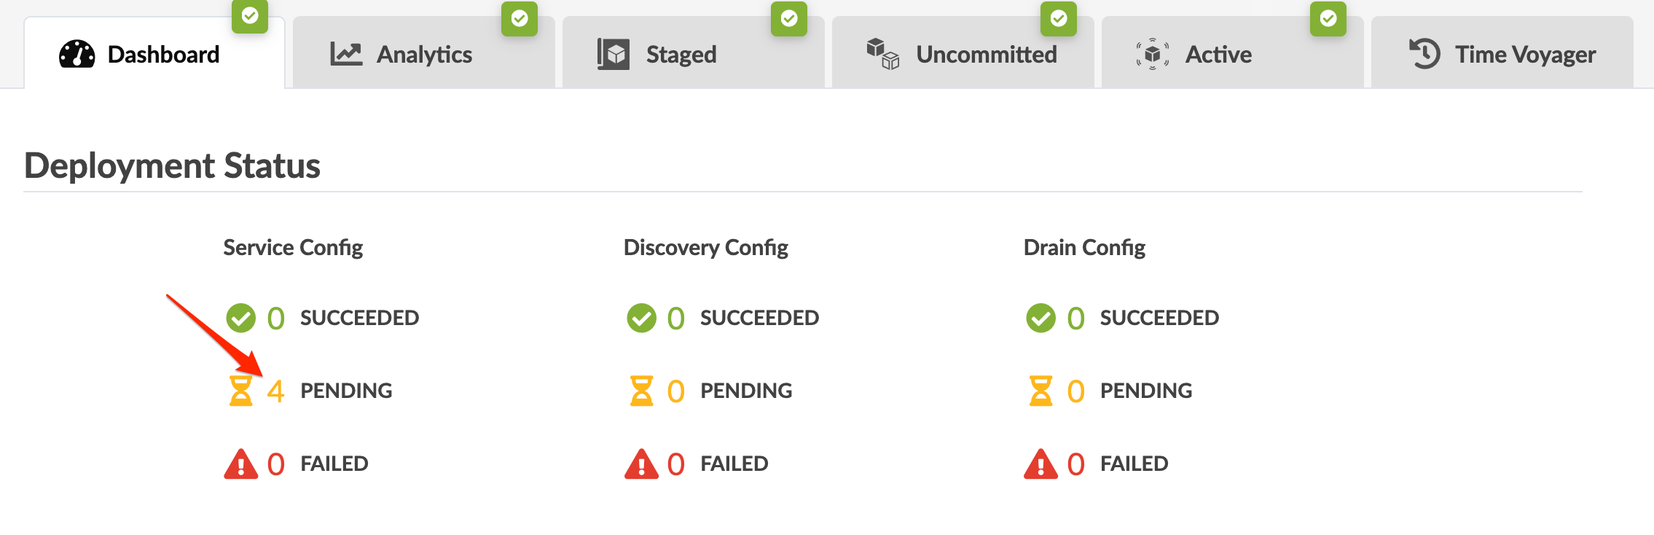Click the Drain Config FAILED label
The image size is (1654, 535).
[1134, 464]
